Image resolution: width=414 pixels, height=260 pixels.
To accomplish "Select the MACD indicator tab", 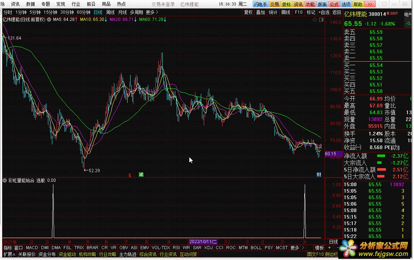I will coord(32,248).
